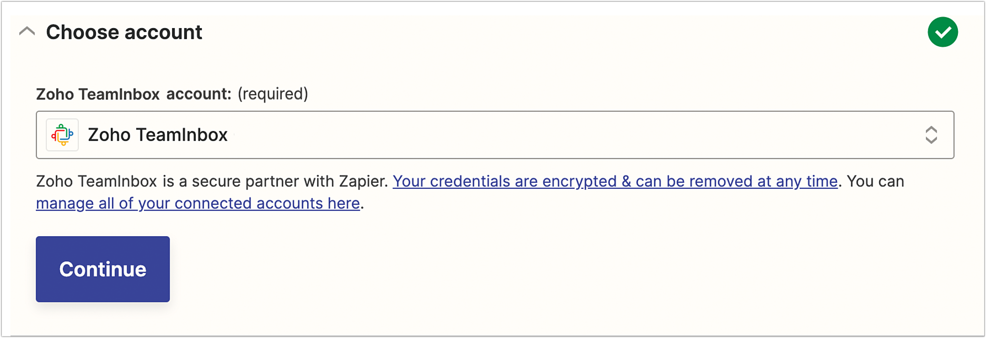This screenshot has width=986, height=338.
Task: Click the upward arrow of account selector
Action: pos(931,129)
